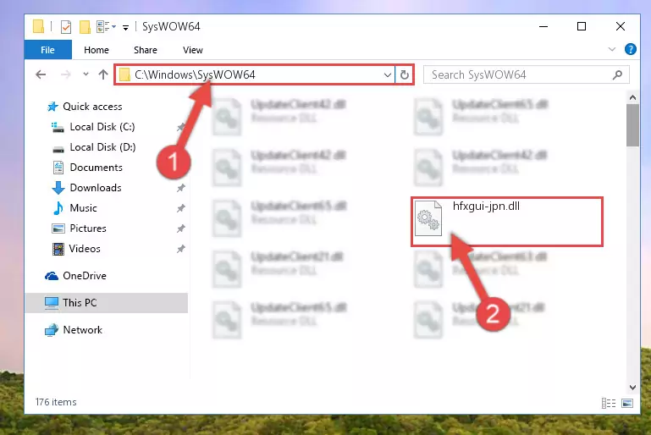The height and width of the screenshot is (435, 651).
Task: Switch to the View ribbon tab
Action: [x=193, y=50]
